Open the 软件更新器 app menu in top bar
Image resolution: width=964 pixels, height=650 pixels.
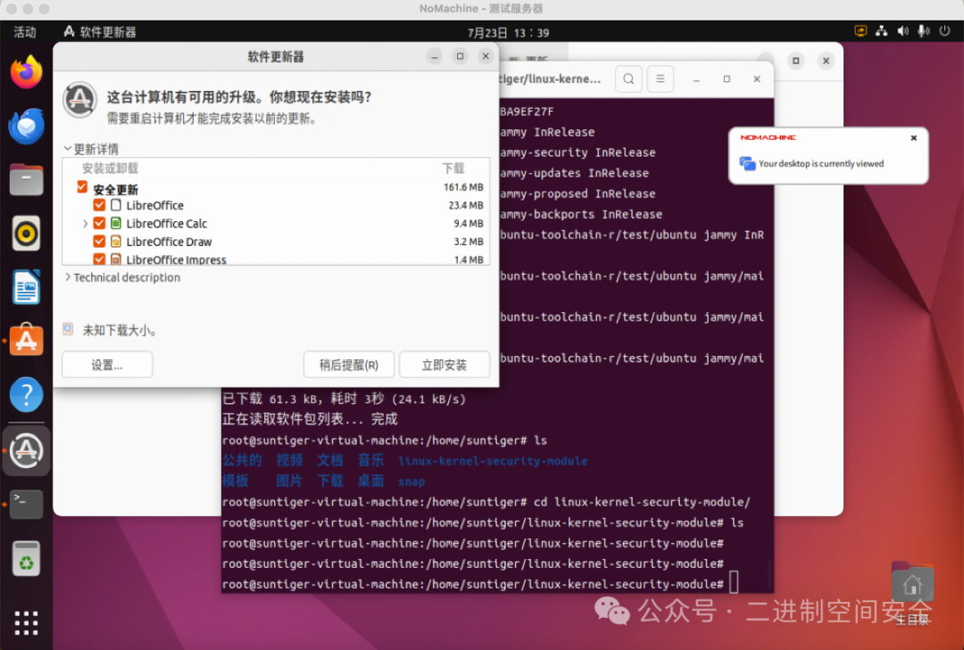(100, 32)
